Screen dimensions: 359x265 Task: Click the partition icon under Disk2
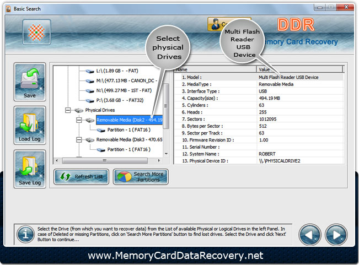[x=101, y=130]
